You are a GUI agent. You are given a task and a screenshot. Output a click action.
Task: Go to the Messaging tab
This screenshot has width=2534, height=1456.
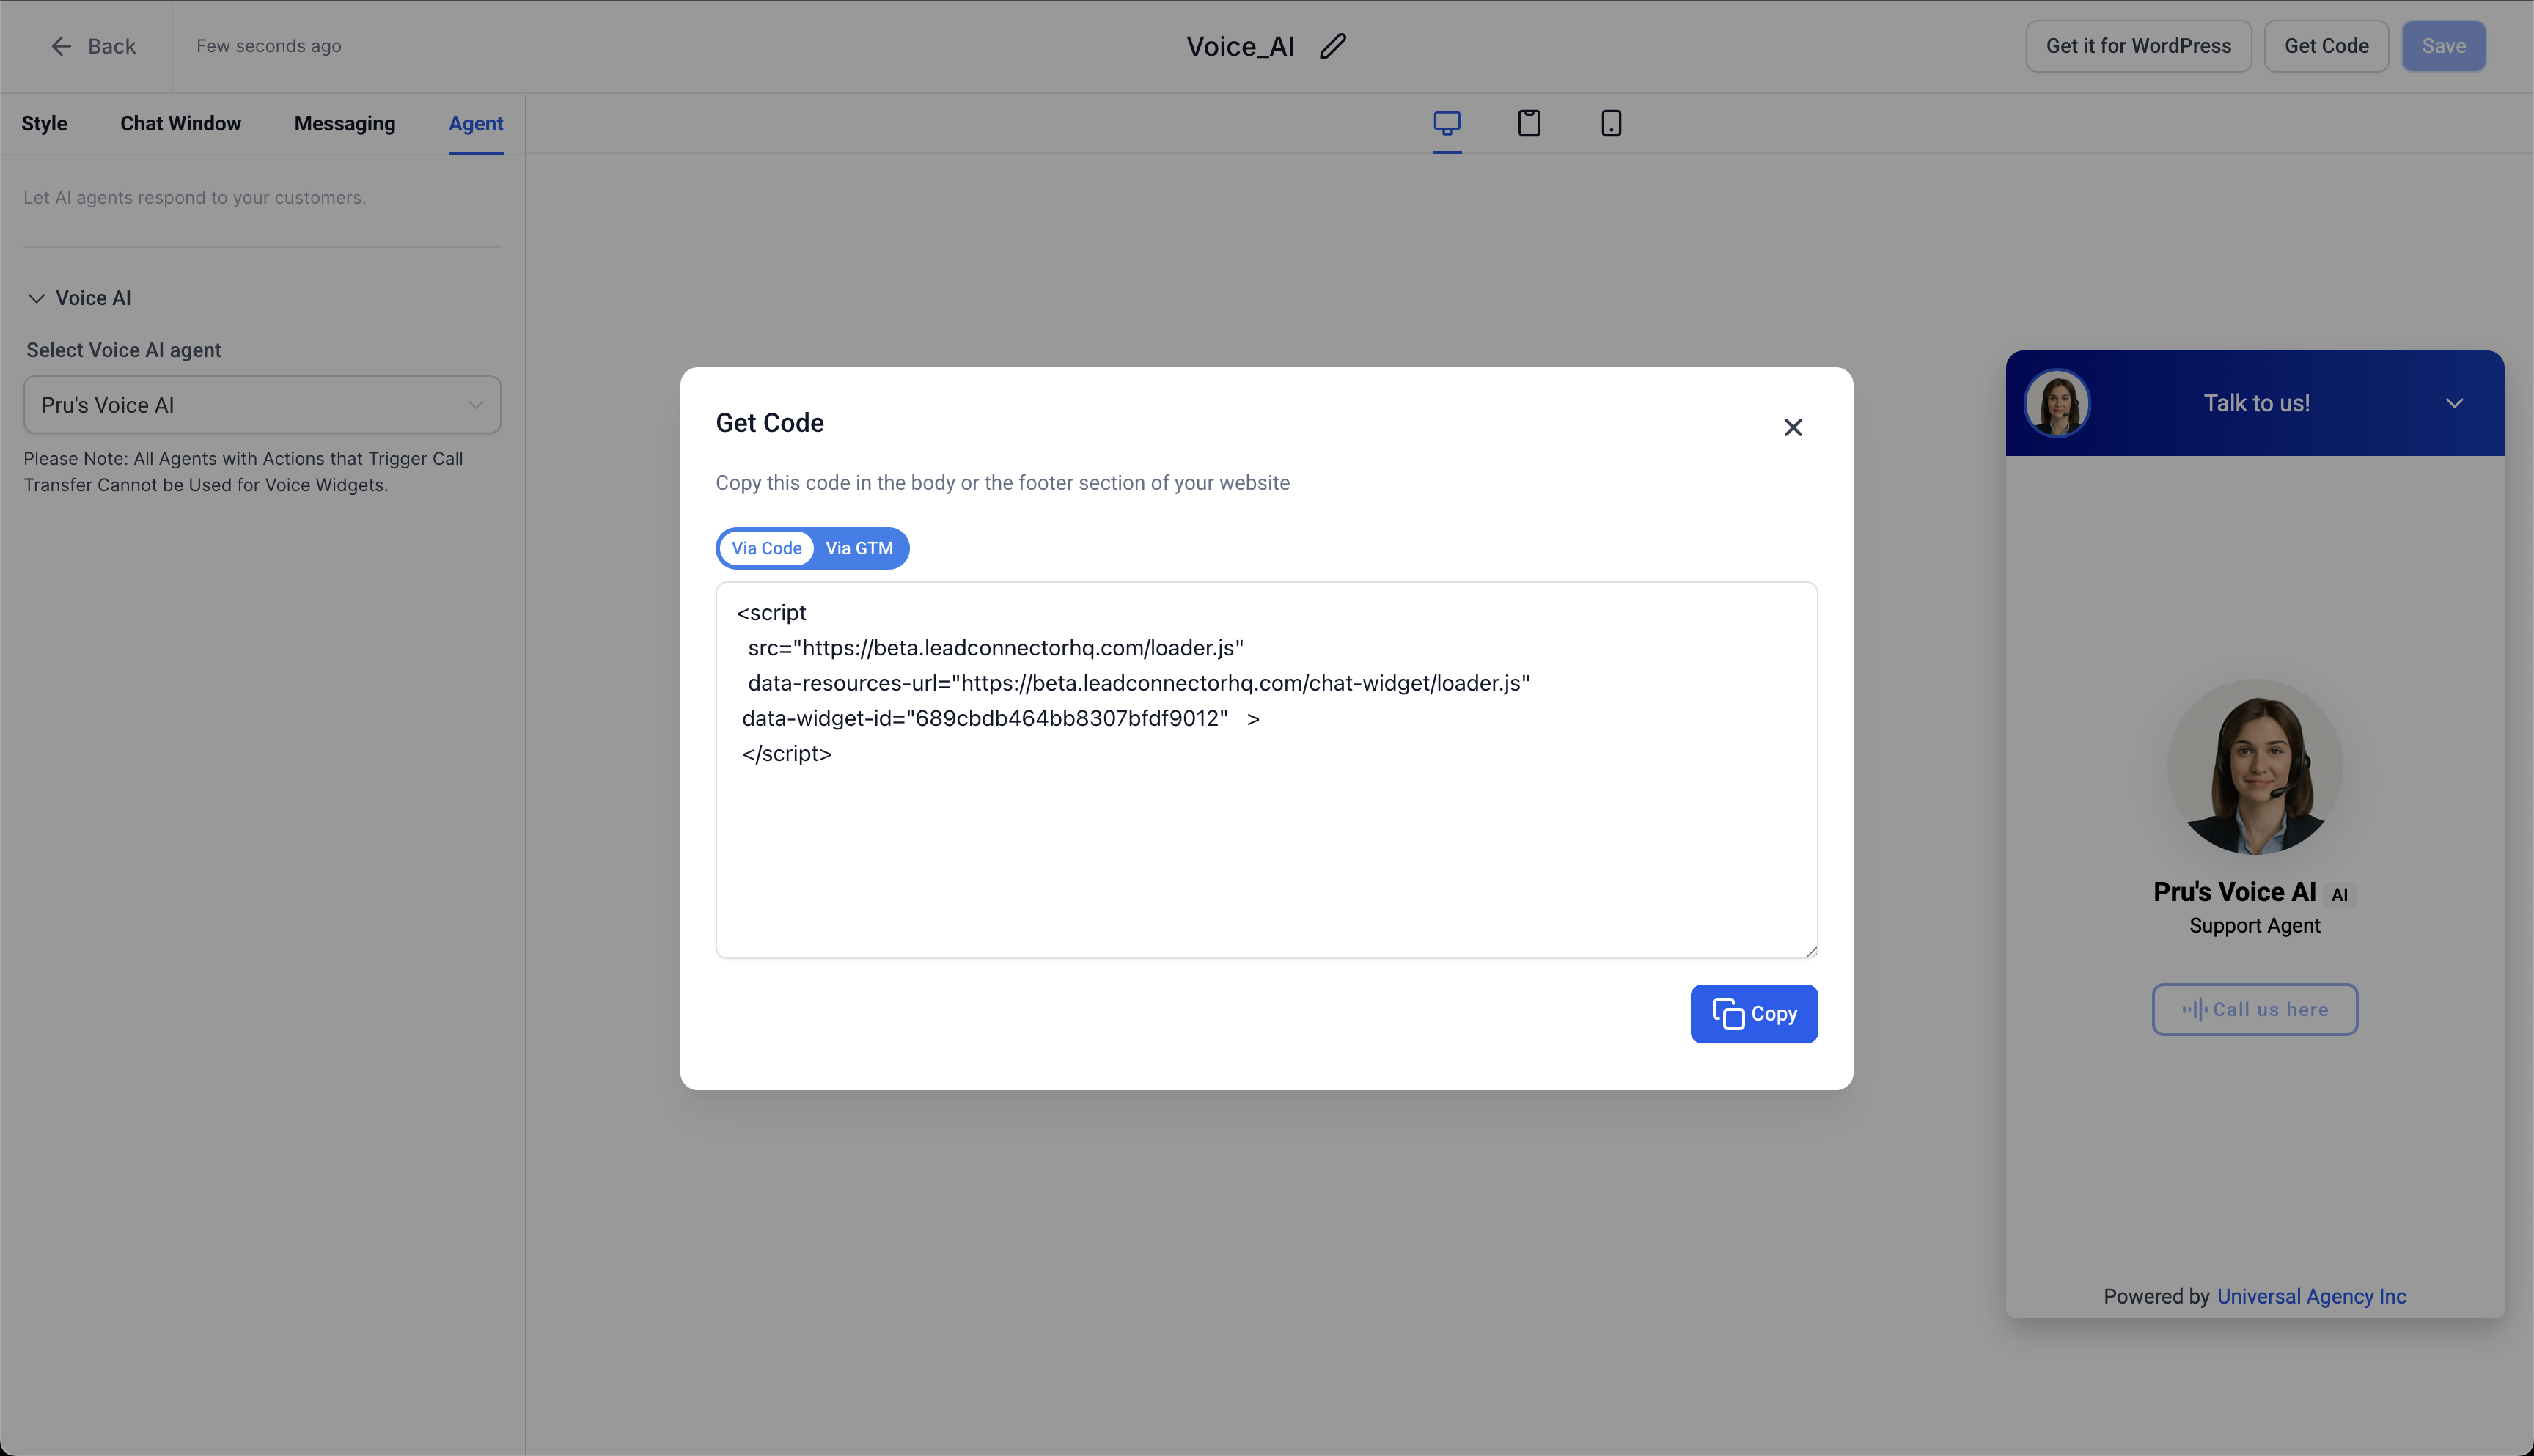point(344,124)
